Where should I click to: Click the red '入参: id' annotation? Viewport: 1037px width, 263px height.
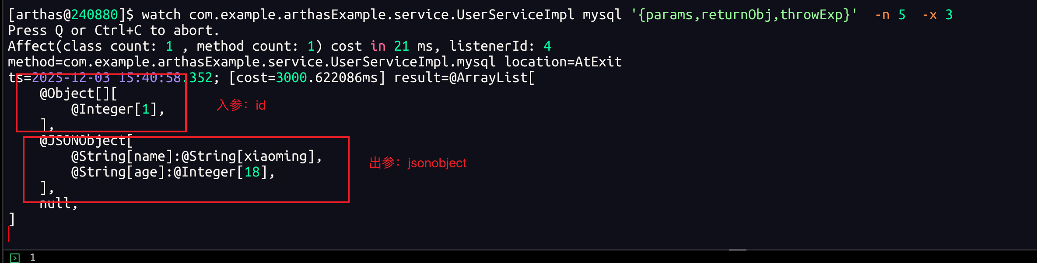241,105
